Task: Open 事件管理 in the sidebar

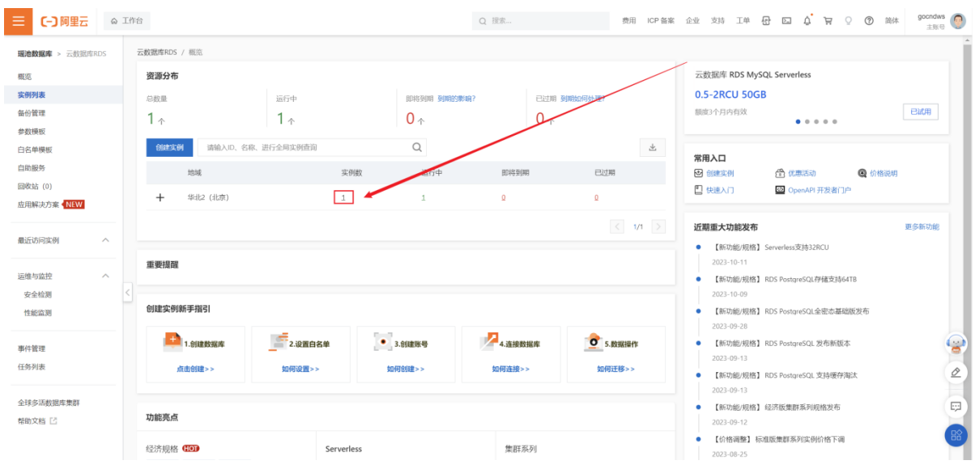Action: click(x=32, y=349)
